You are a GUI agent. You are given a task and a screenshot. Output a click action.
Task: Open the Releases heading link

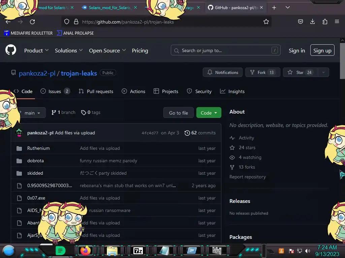point(240,201)
